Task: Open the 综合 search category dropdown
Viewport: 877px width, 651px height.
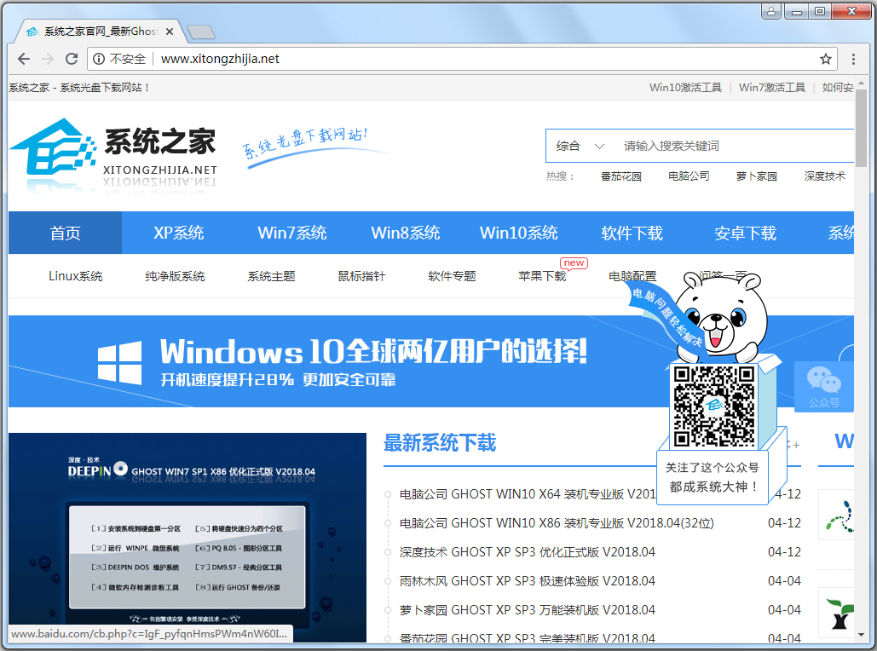Action: coord(580,146)
